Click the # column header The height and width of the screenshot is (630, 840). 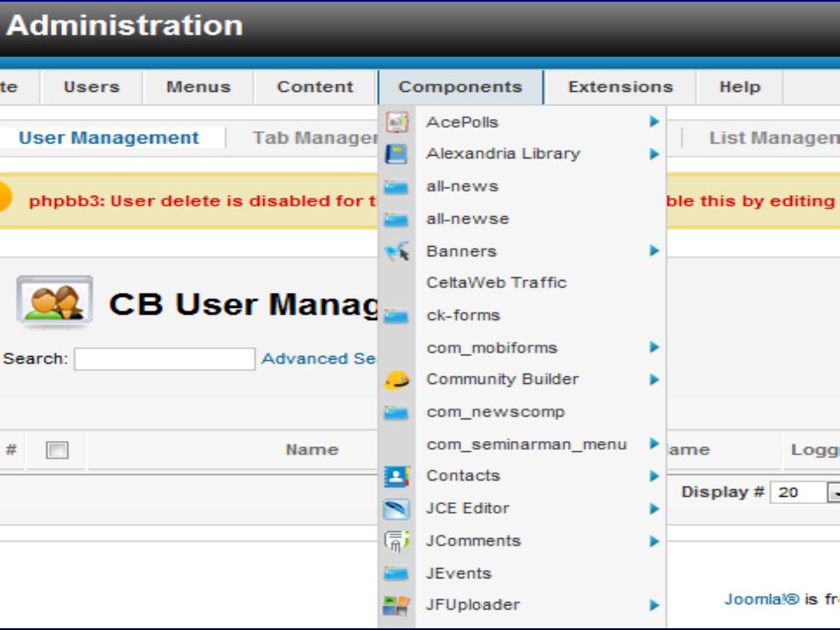(x=11, y=450)
